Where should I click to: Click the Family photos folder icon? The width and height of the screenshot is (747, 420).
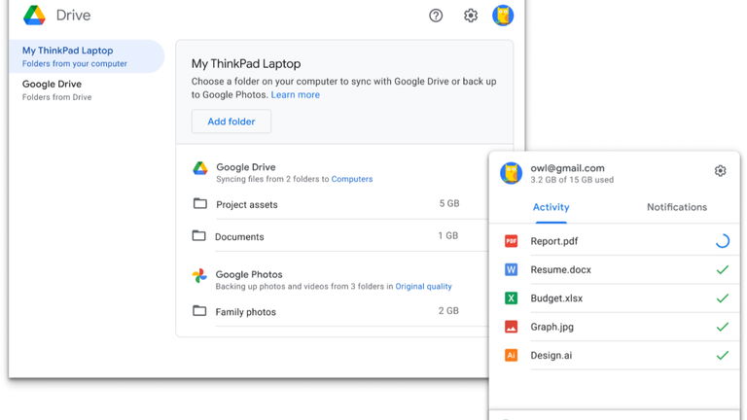[199, 311]
